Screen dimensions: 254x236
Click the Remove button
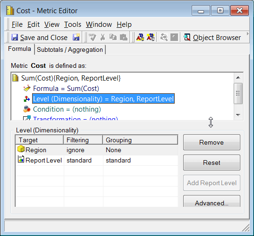[x=212, y=142]
